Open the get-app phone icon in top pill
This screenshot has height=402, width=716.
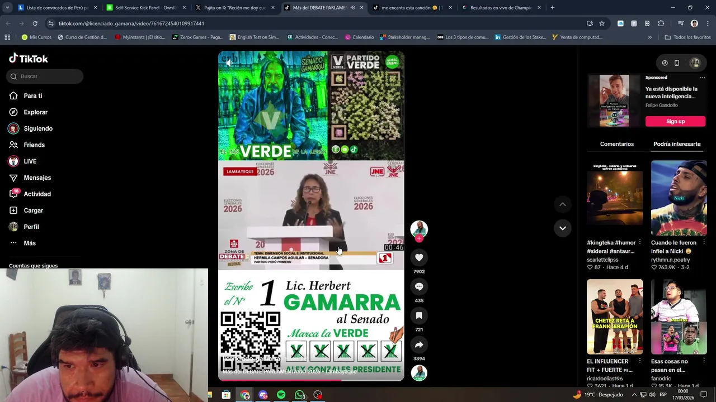677,63
